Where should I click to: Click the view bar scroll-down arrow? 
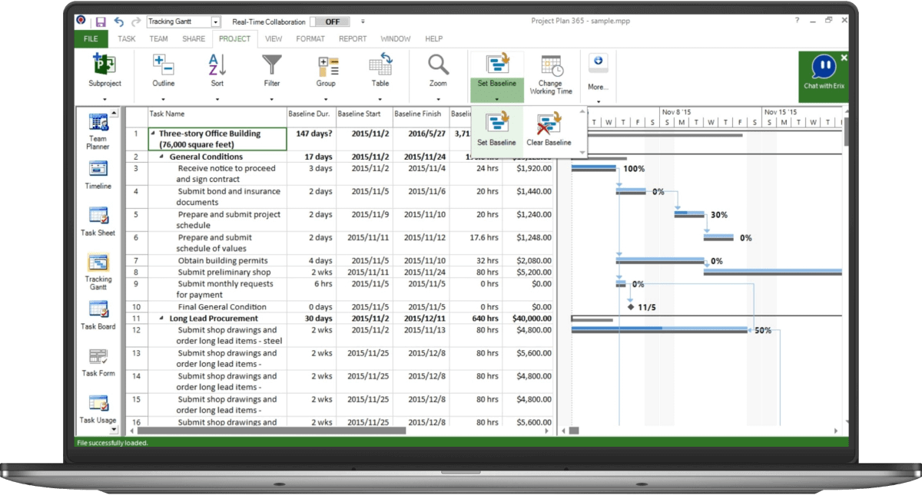tap(114, 430)
